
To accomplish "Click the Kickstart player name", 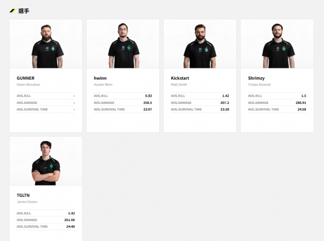I will point(180,78).
